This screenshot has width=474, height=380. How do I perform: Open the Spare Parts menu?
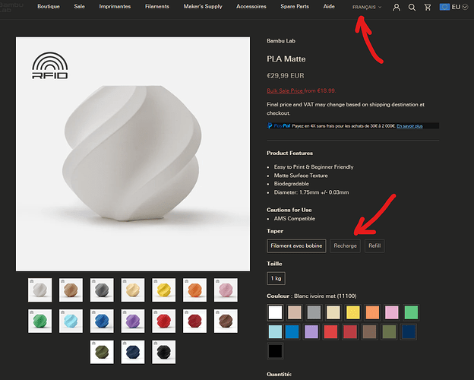coord(295,6)
